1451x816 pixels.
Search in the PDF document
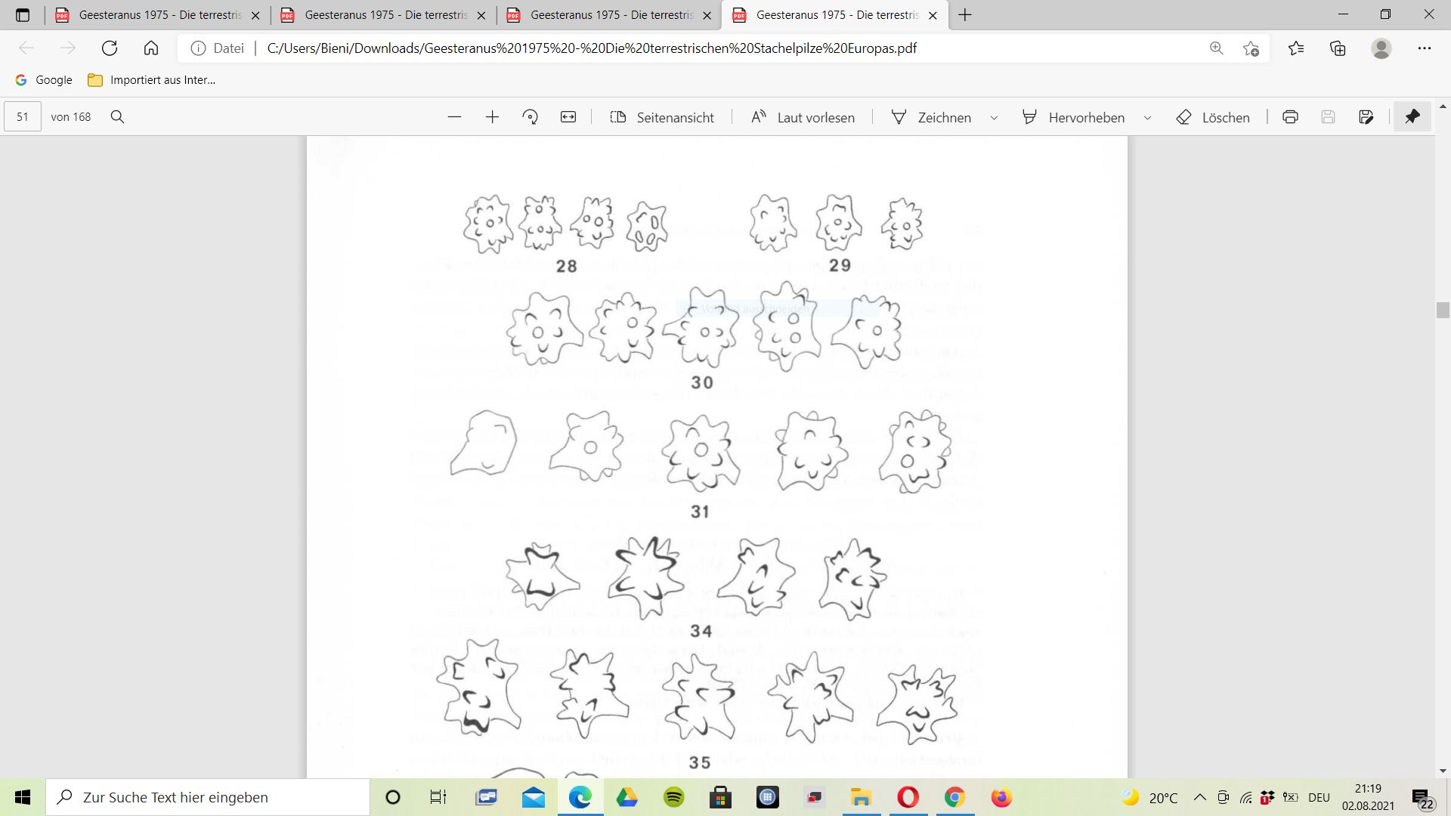[117, 117]
